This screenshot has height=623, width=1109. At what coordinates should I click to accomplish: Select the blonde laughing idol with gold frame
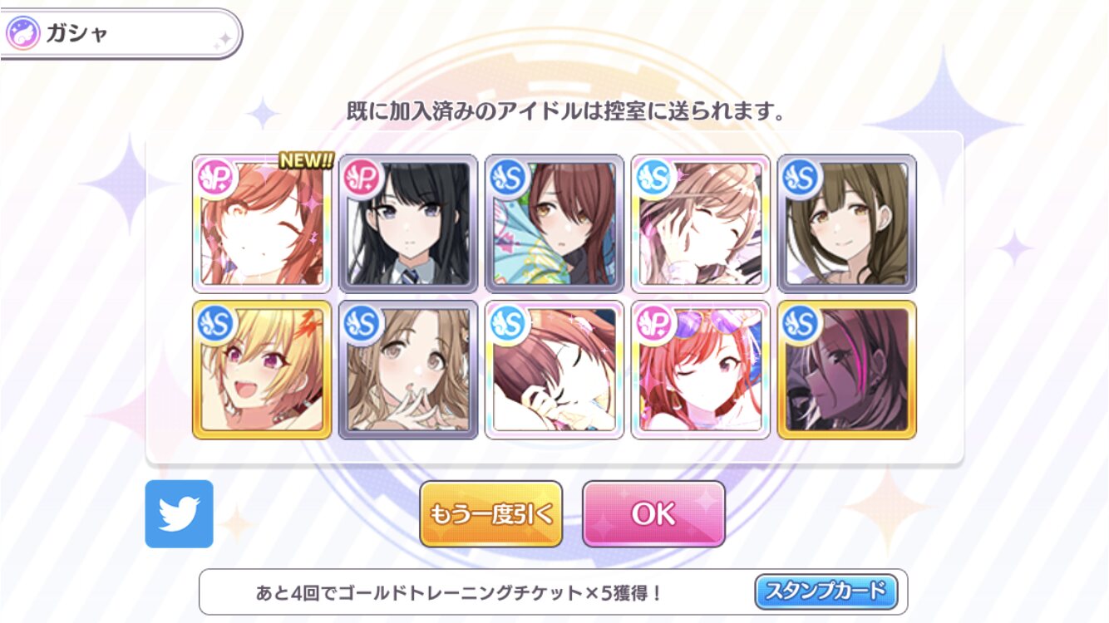coord(262,370)
